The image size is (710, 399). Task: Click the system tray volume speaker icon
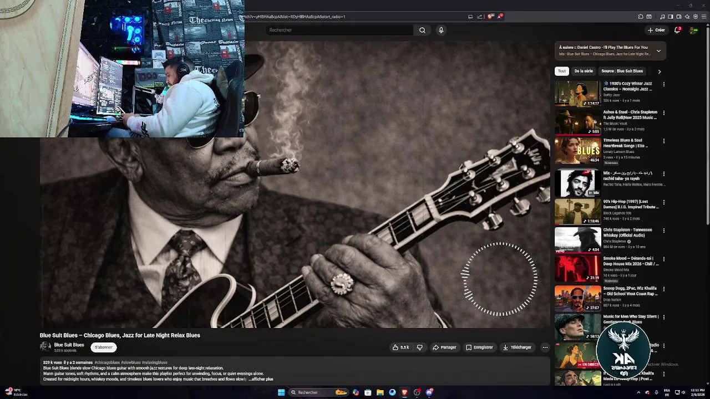684,392
